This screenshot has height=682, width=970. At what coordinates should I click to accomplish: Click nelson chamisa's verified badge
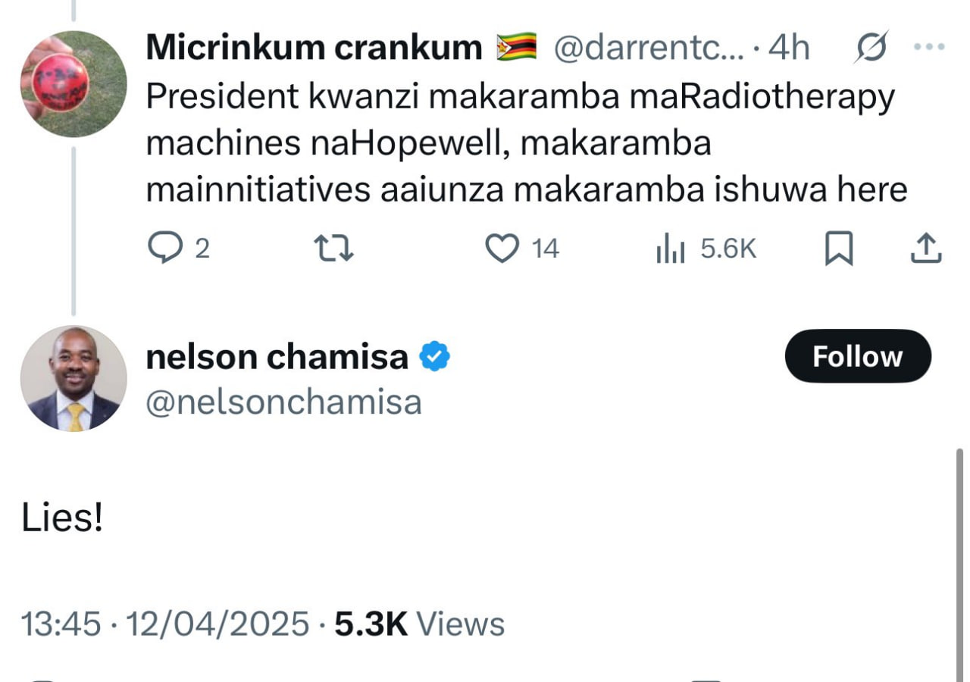coord(434,355)
